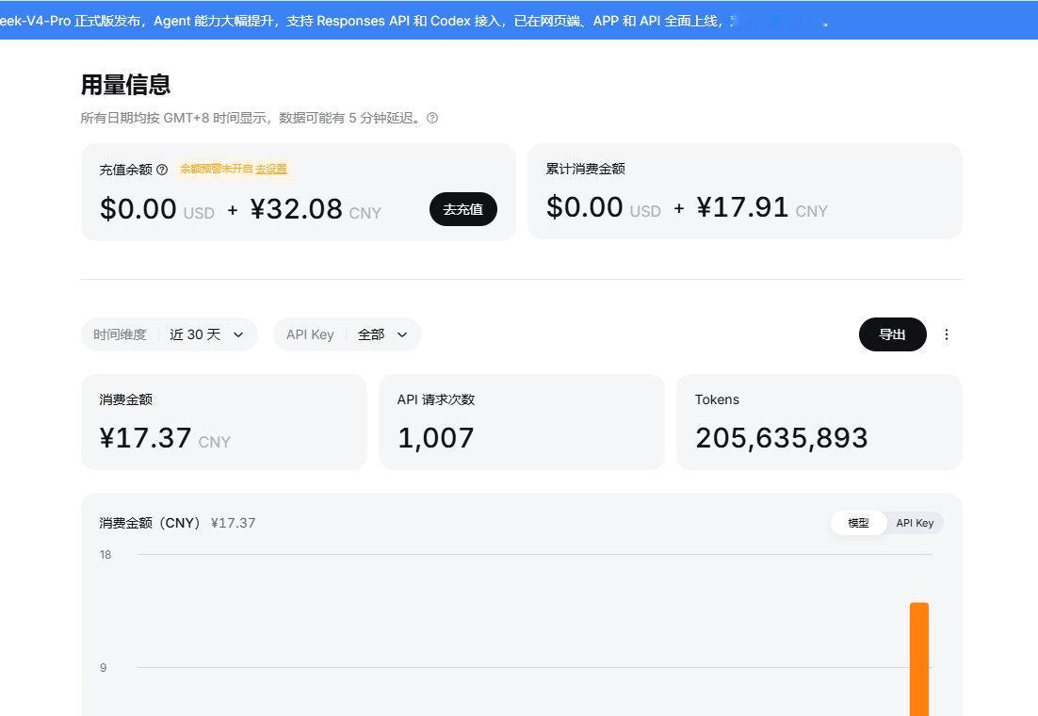Click the 205,635,893 Tokens value

click(781, 438)
